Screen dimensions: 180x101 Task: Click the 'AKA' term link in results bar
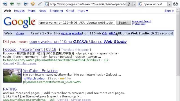point(112,33)
